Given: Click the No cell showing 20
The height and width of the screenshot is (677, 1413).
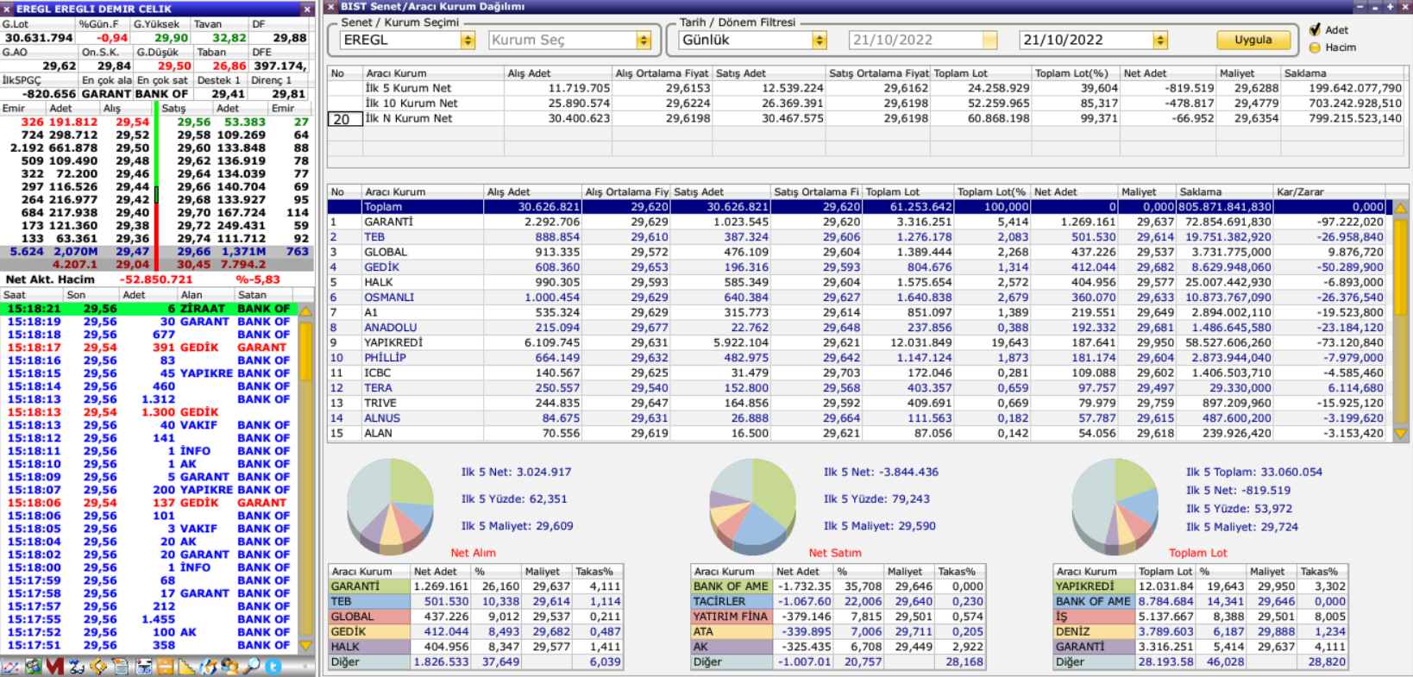Looking at the screenshot, I should (345, 119).
